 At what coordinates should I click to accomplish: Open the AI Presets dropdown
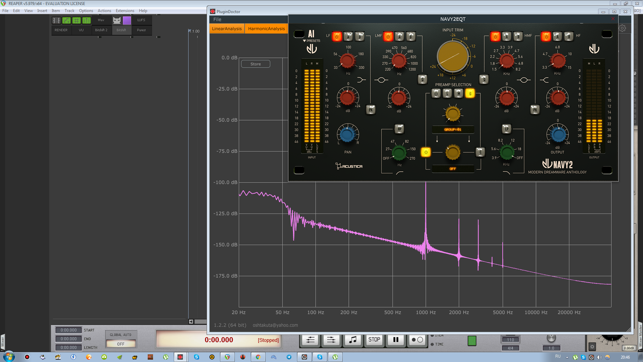point(311,41)
